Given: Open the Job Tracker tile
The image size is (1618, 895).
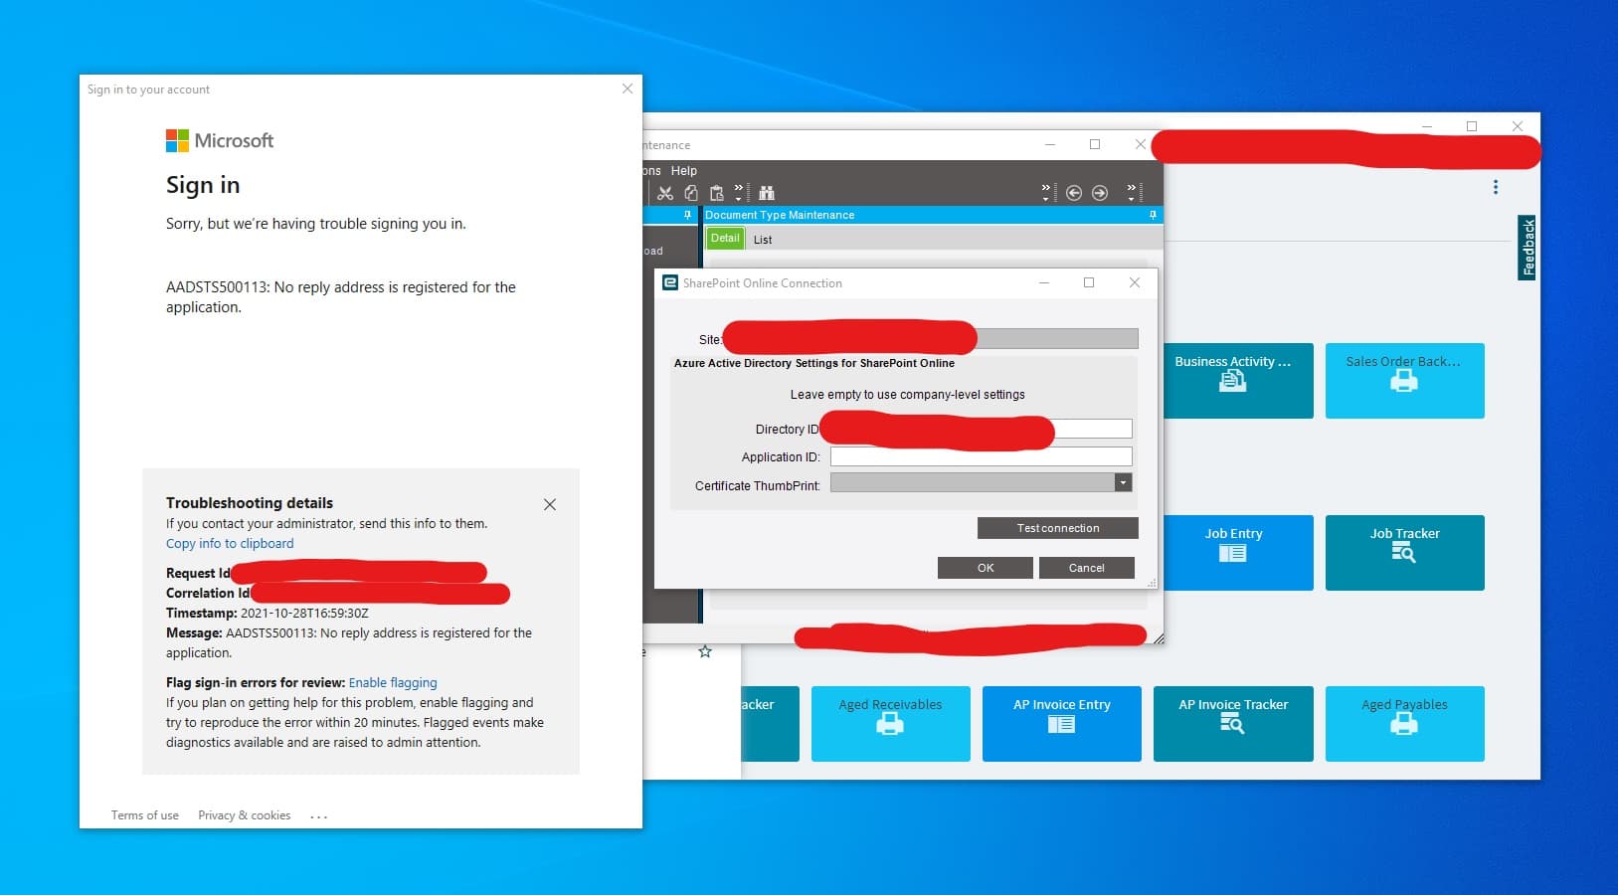Looking at the screenshot, I should [1404, 552].
